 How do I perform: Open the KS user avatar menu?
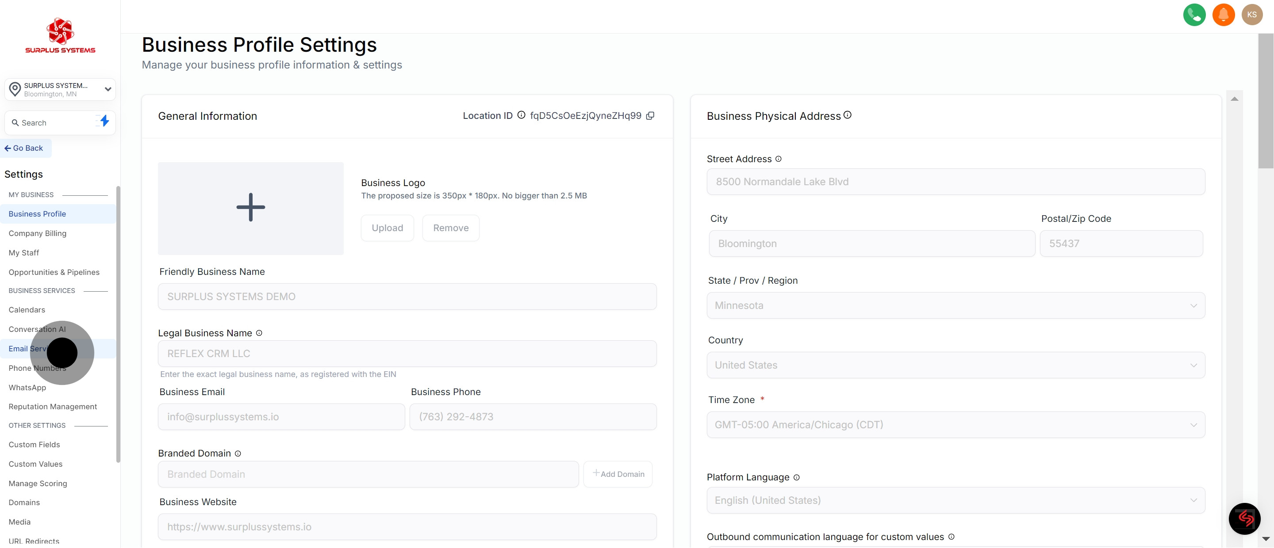click(1252, 15)
